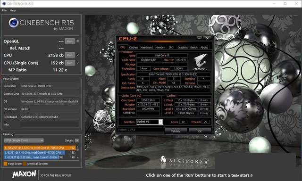
Task: Click the Cinebench icon in the title bar
Action: [4, 4]
